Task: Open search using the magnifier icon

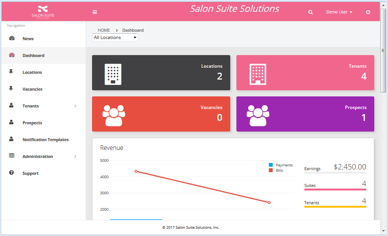Action: click(310, 12)
